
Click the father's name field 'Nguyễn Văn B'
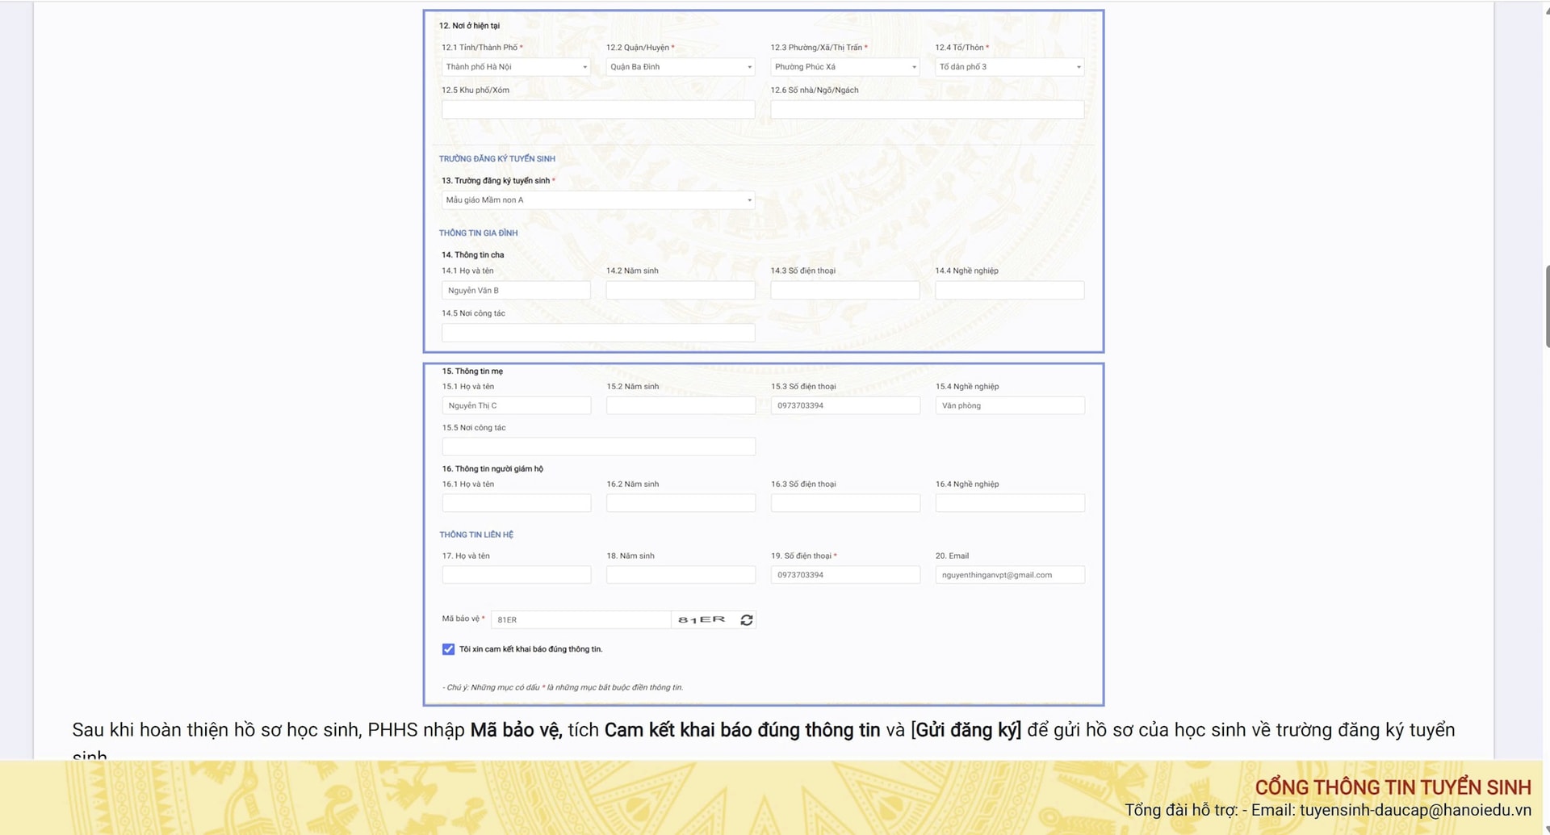click(x=516, y=291)
